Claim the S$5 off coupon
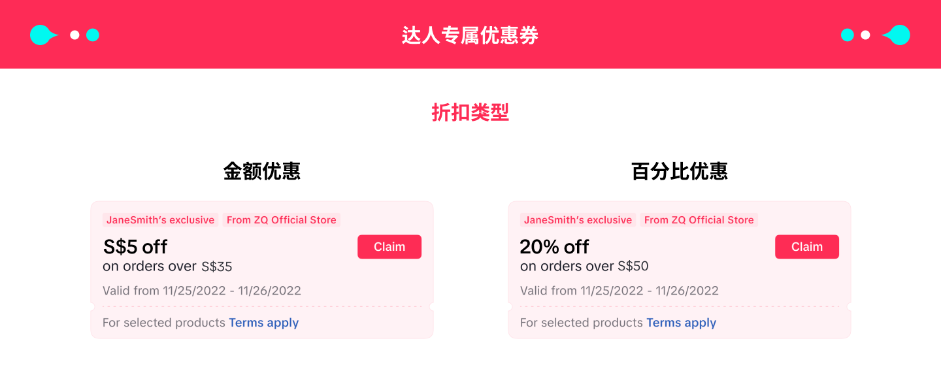The height and width of the screenshot is (388, 941). pyautogui.click(x=389, y=247)
